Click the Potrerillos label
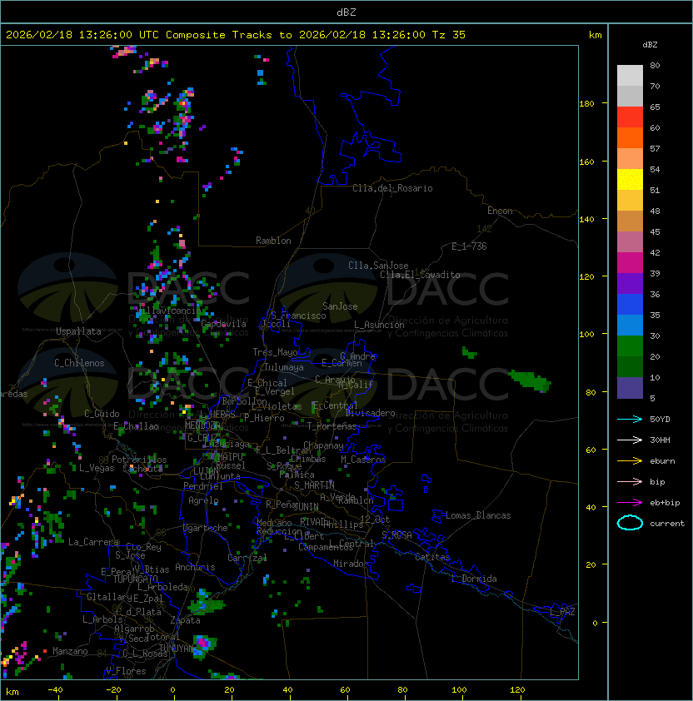The width and height of the screenshot is (693, 701). 139,460
